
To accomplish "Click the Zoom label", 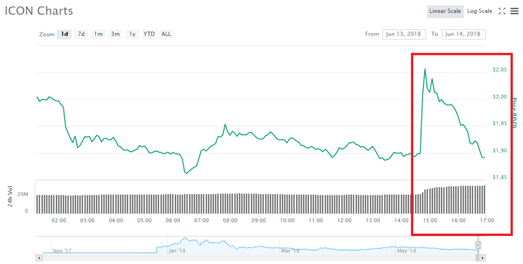I will click(x=46, y=34).
